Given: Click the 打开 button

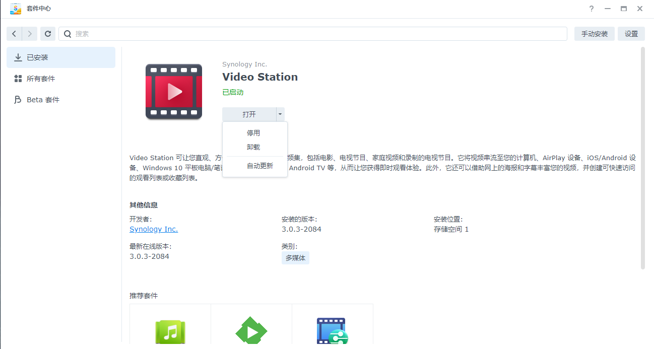Looking at the screenshot, I should point(249,114).
